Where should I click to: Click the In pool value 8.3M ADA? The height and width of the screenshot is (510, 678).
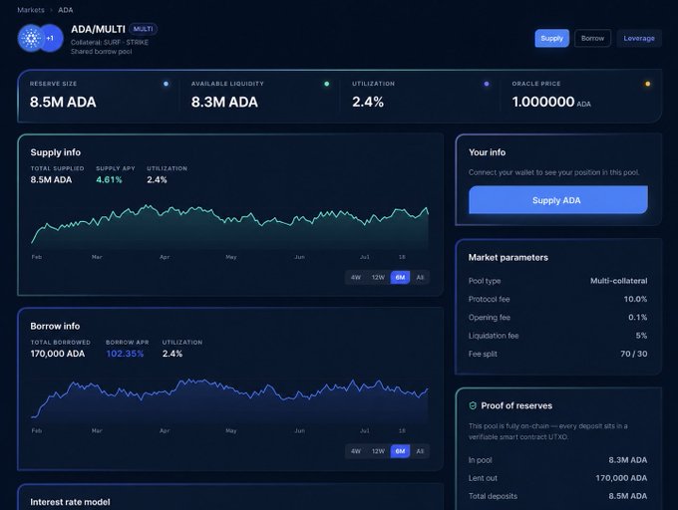pos(628,460)
